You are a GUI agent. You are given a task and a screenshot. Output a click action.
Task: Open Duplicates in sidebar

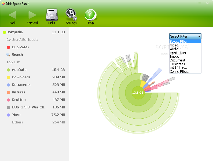coord(20,47)
